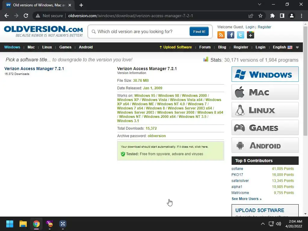Viewport: 308px width, 231px height.
Task: Select the Games nav menu item
Action: point(65,47)
